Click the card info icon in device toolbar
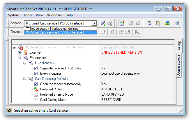This screenshot has width=191, height=121. point(128,32)
